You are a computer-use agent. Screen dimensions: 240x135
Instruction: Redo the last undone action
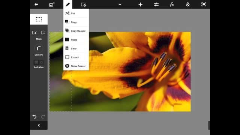click(43, 117)
